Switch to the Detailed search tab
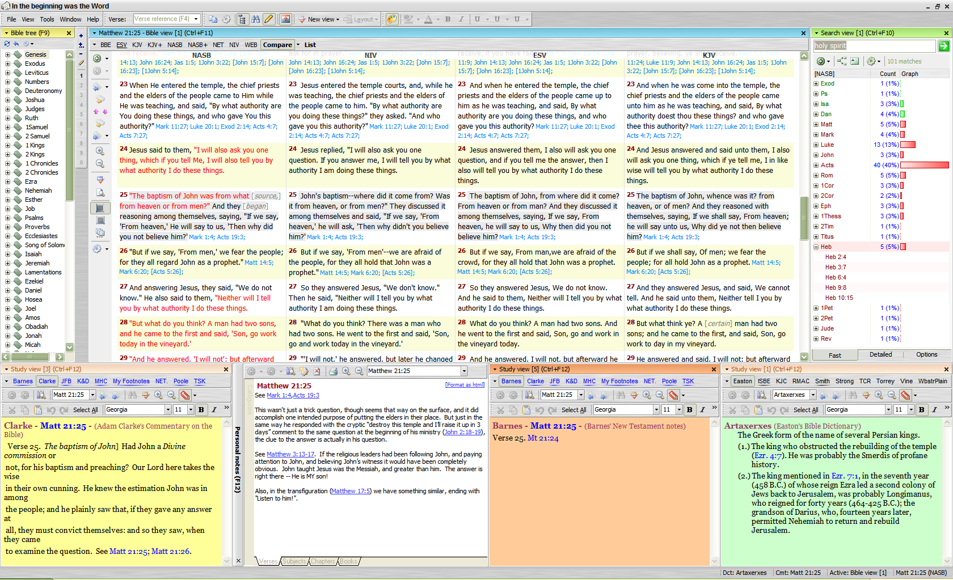The width and height of the screenshot is (953, 580). pyautogui.click(x=880, y=354)
